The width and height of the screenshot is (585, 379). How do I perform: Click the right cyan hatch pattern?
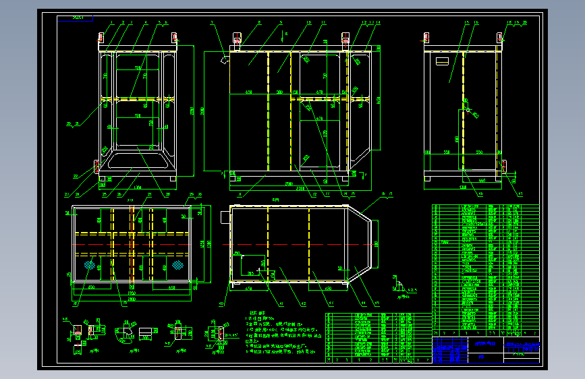click(x=177, y=265)
